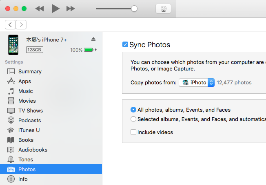Viewport: 266px width, 185px height.
Task: Open the Summary settings section
Action: (x=29, y=71)
